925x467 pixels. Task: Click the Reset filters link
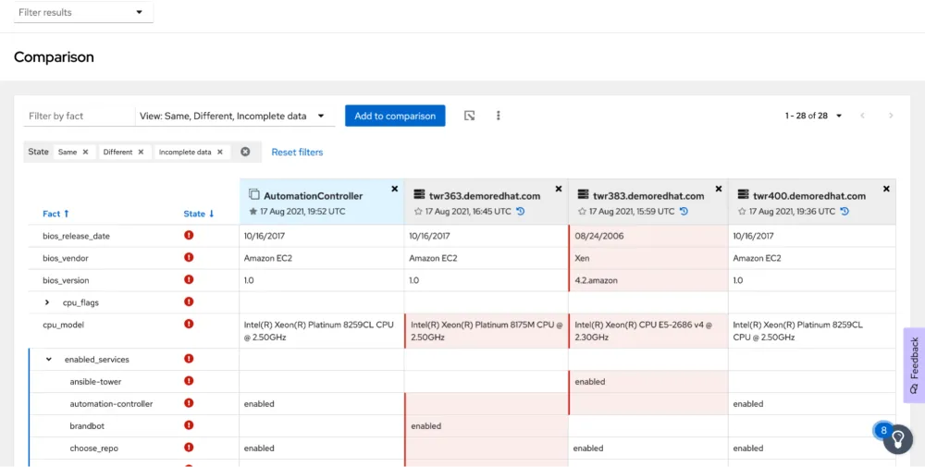(297, 152)
